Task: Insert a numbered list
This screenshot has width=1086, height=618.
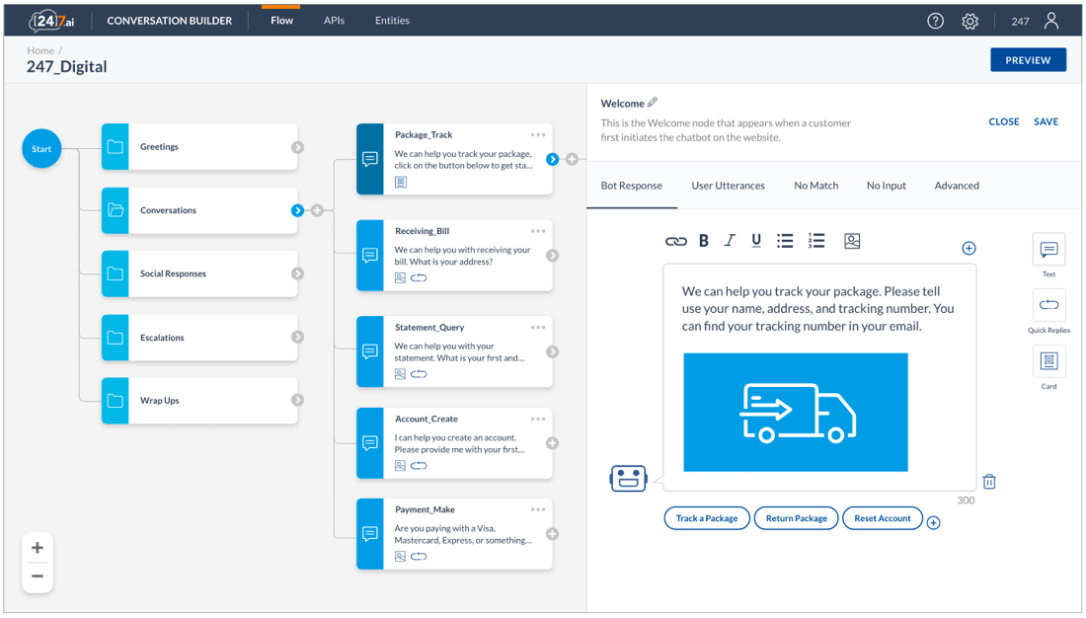Action: (815, 241)
